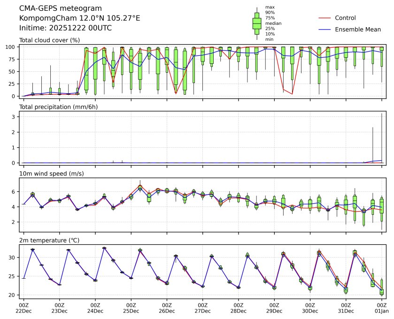394x319 pixels.
Task: Click the box-plot legend symbol
Action: pyautogui.click(x=256, y=23)
